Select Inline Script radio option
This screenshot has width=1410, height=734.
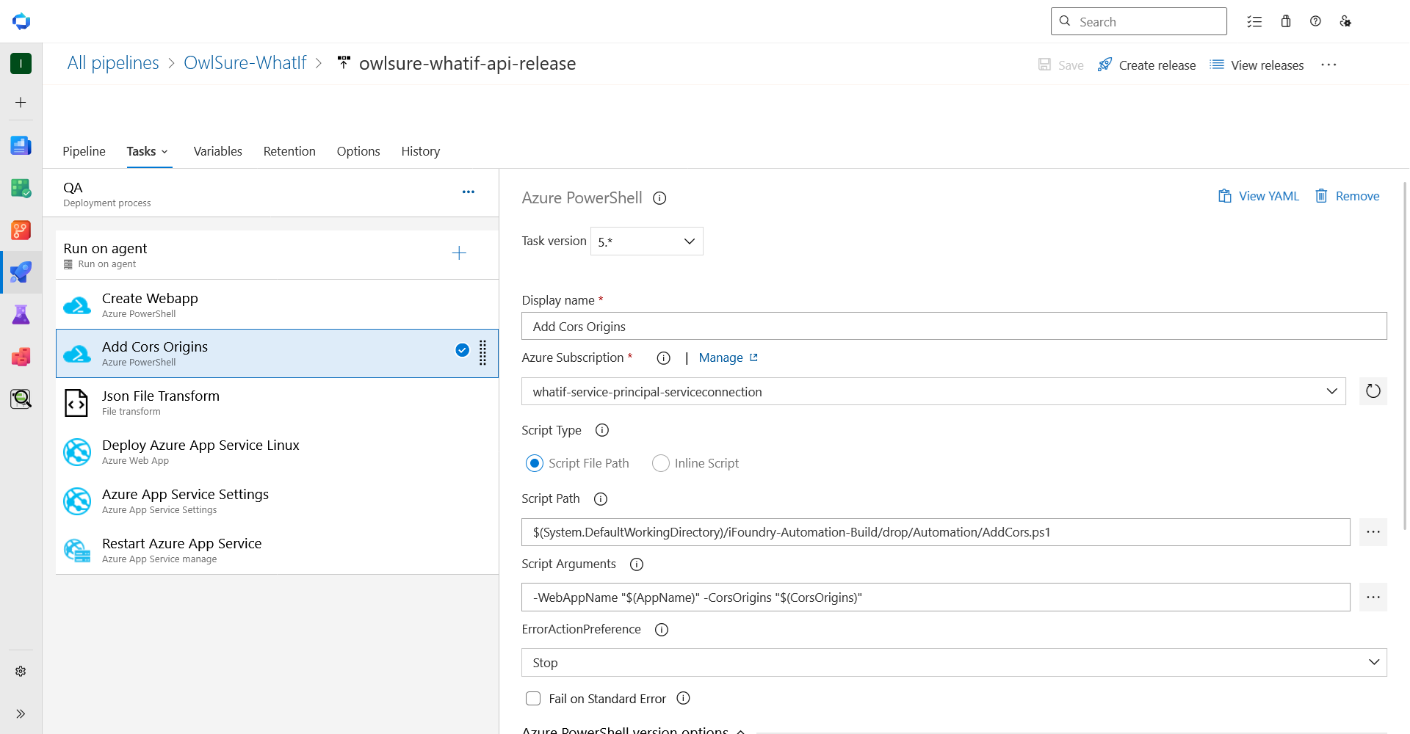661,463
